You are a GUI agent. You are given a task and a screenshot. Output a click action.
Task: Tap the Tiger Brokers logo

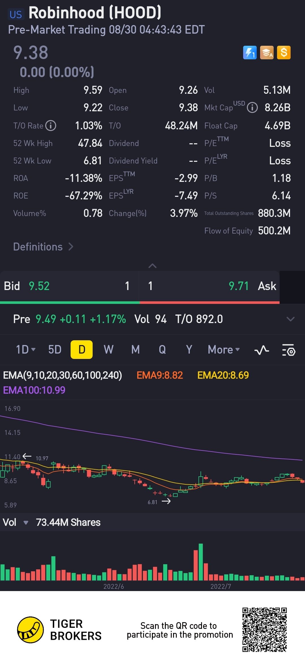[30, 629]
